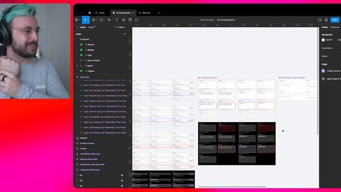This screenshot has height=192, width=341.
Task: Unlock the last bg layer
Action: click(x=122, y=186)
